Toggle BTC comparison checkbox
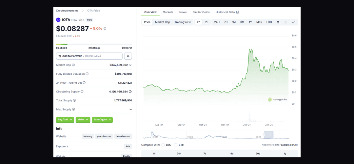This screenshot has height=164, width=354. (163, 145)
